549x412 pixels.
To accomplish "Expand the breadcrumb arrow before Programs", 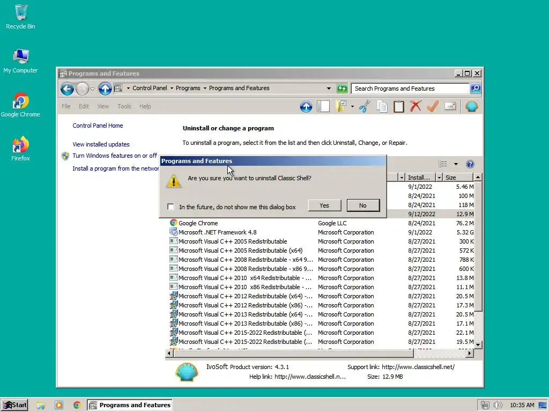I will (172, 89).
